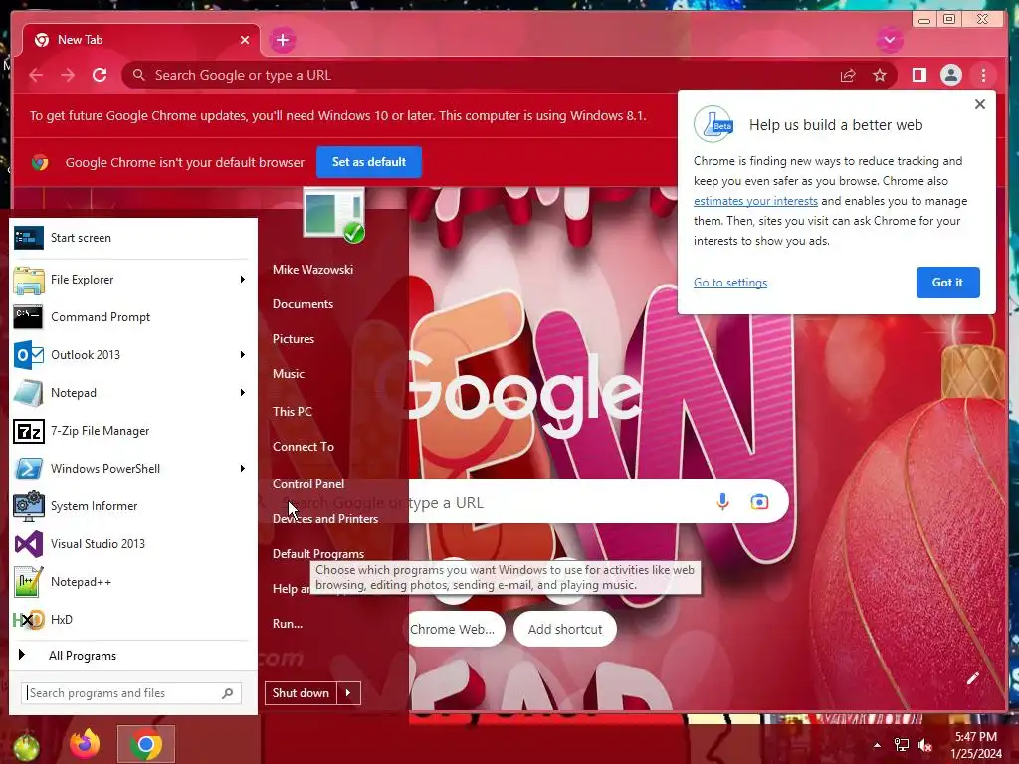Click the tab search chevron button
This screenshot has width=1019, height=764.
point(889,40)
